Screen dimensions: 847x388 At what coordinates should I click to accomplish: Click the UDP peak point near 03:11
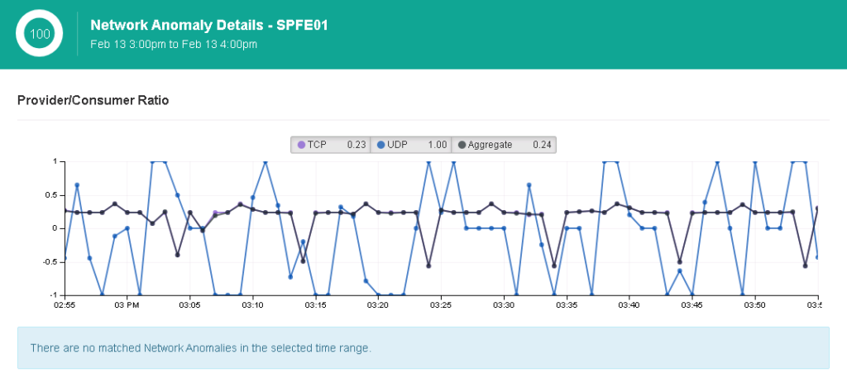coord(266,162)
